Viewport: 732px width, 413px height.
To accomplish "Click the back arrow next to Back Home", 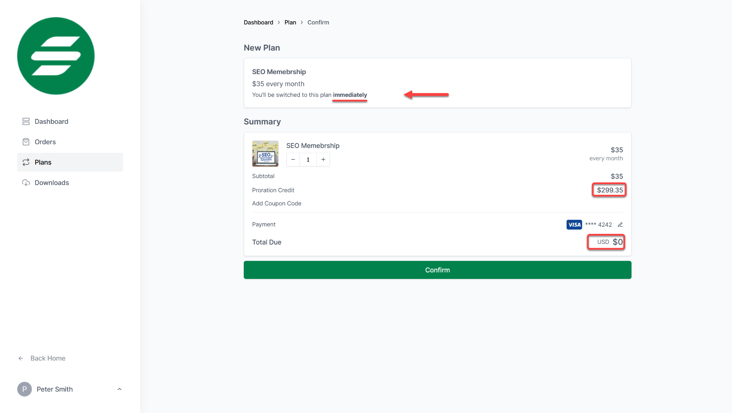I will point(20,358).
